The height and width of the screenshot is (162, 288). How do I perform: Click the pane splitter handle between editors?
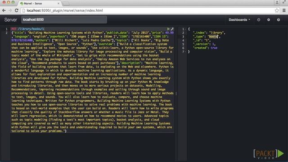176,94
